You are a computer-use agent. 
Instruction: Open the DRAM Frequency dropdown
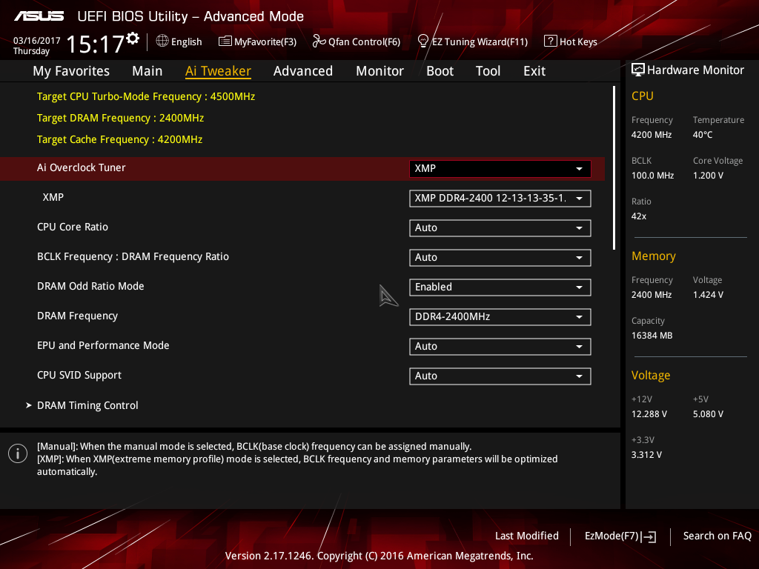pyautogui.click(x=500, y=317)
